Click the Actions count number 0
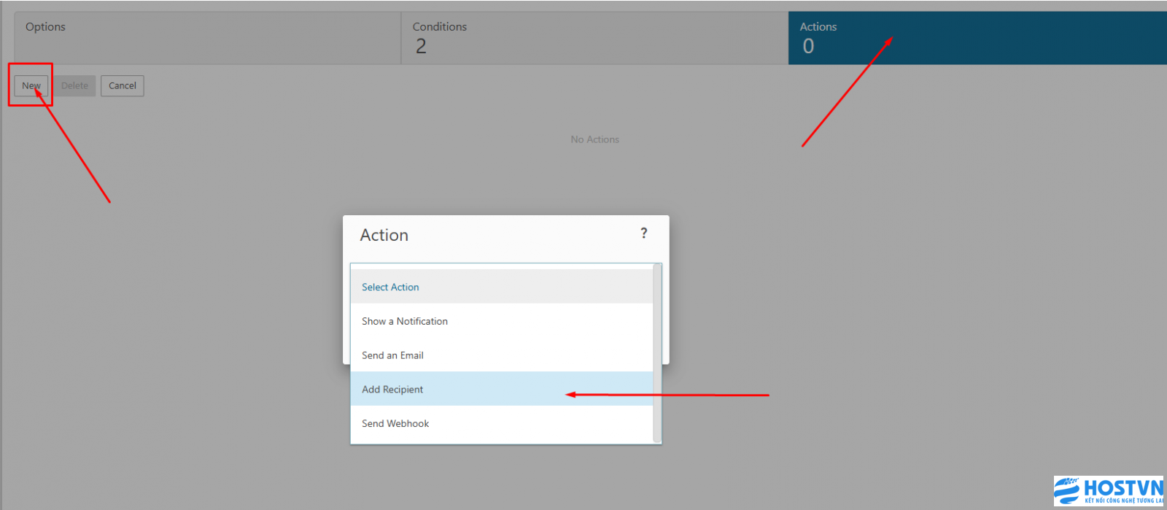 pyautogui.click(x=808, y=47)
